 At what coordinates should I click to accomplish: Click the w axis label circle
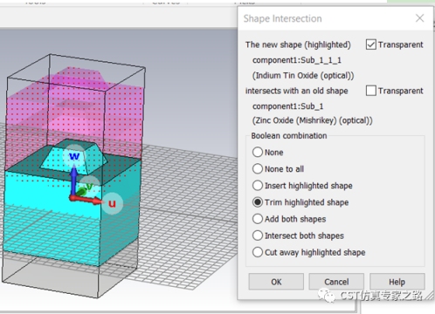pos(74,156)
